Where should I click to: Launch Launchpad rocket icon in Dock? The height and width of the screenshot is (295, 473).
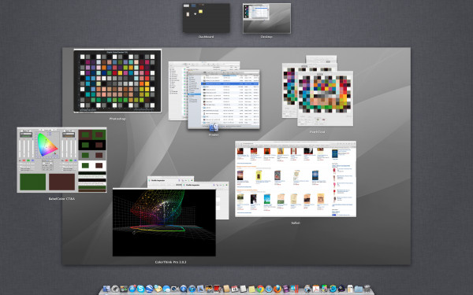coord(114,289)
